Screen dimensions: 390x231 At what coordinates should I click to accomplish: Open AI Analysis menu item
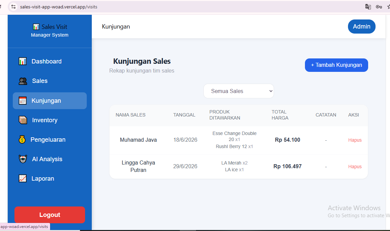50,159
